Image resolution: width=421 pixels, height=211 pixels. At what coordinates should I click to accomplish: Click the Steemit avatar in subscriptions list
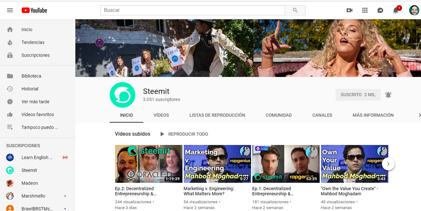click(x=10, y=170)
